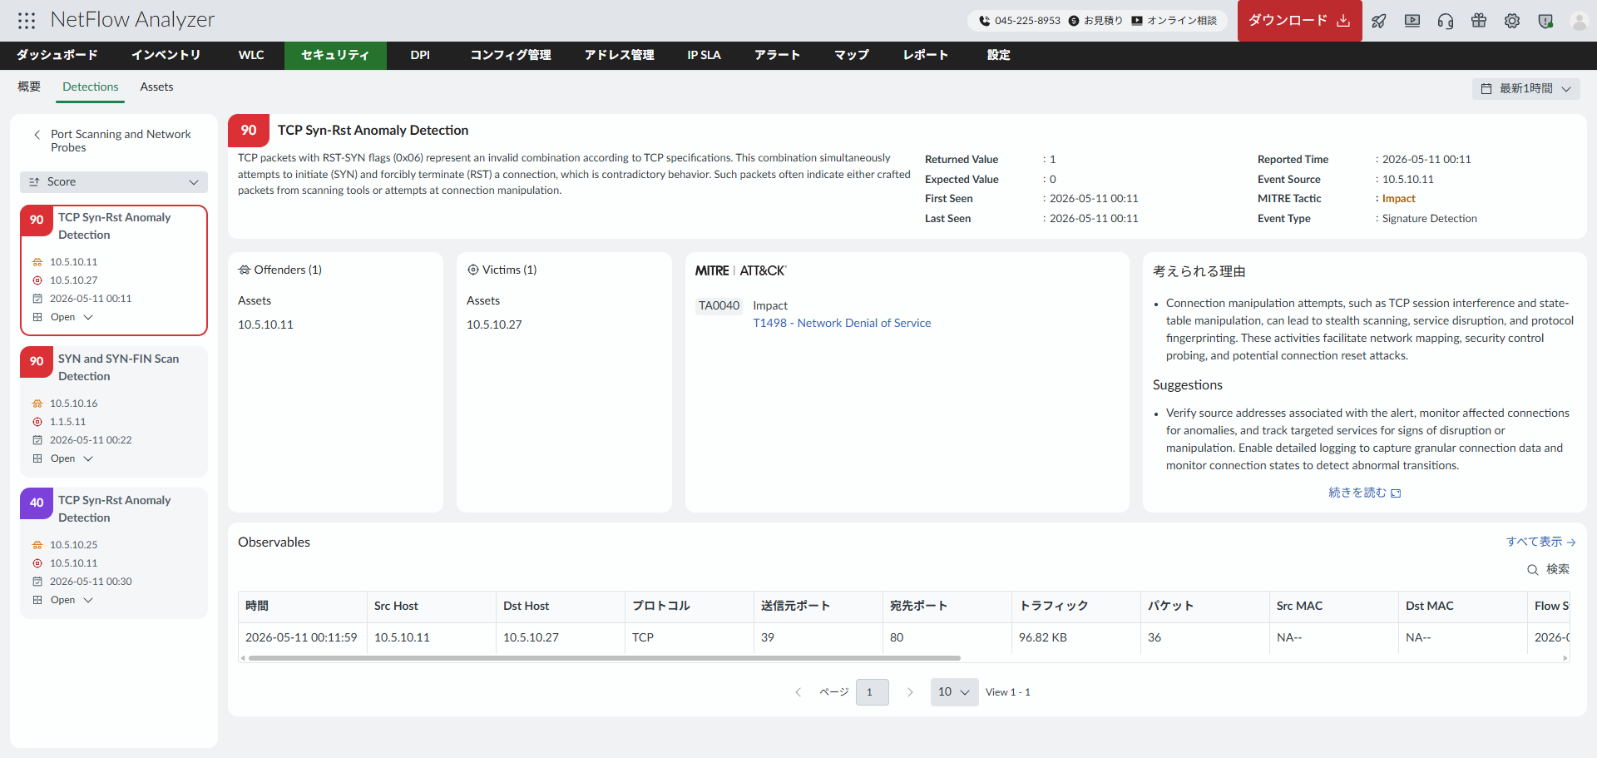Open the rows-per-page dropdown showing 10
This screenshot has width=1597, height=758.
click(954, 692)
